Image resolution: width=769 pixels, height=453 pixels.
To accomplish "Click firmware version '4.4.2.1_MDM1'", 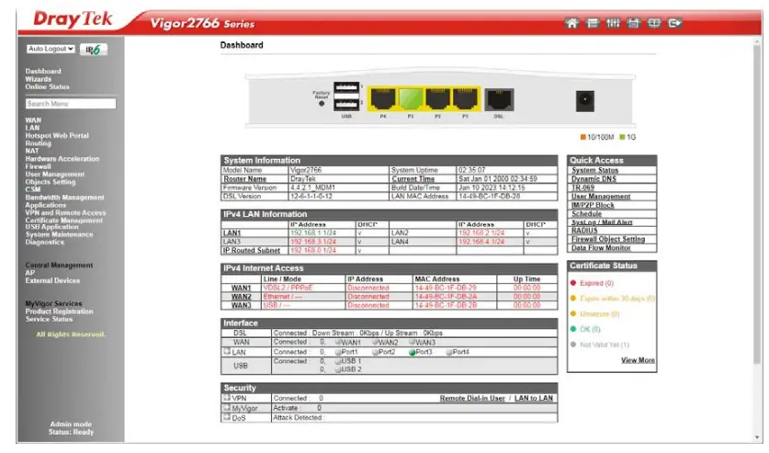I will click(x=312, y=187).
